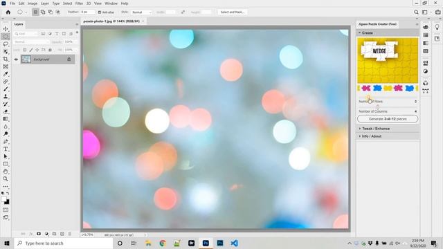This screenshot has height=249, width=443.
Task: Select the Horizontal Type tool
Action: pyautogui.click(x=6, y=149)
